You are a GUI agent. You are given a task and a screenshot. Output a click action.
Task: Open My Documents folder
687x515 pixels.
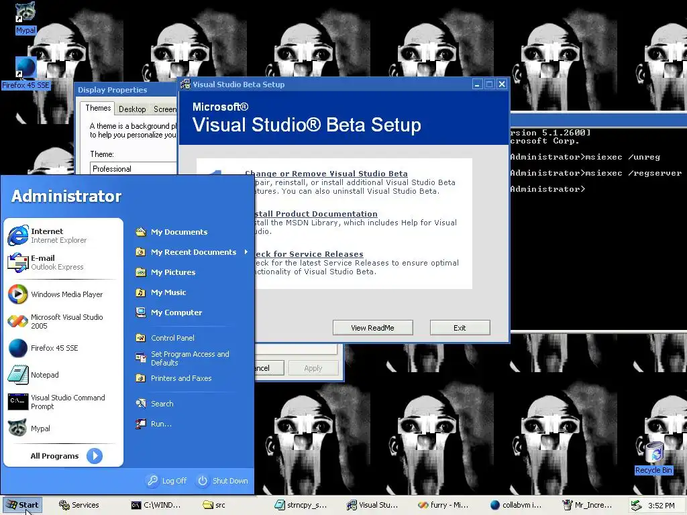(172, 232)
